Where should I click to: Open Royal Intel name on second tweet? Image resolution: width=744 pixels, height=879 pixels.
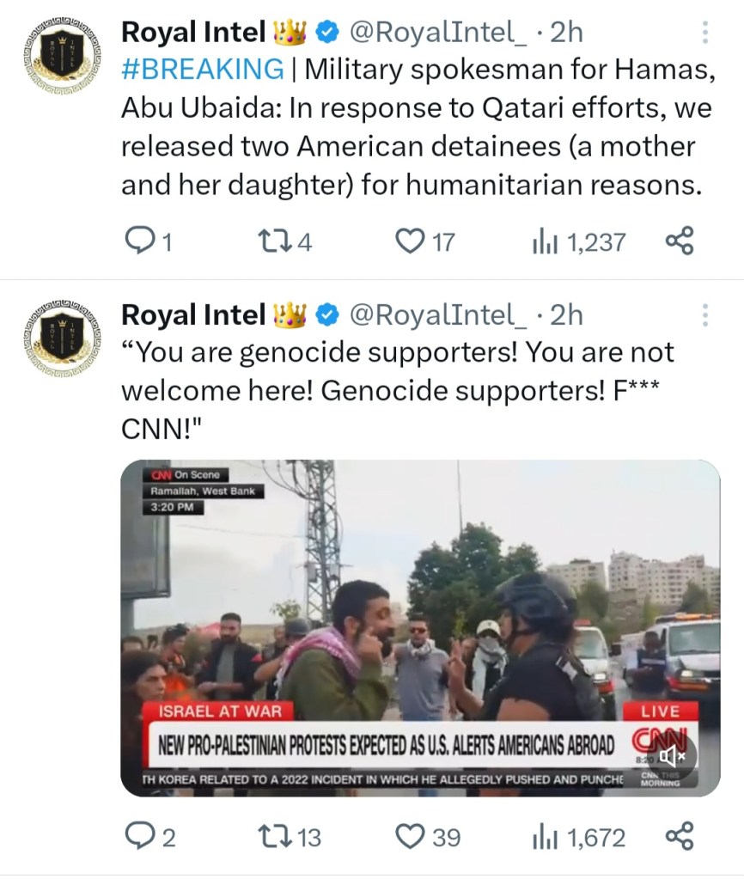pyautogui.click(x=192, y=315)
